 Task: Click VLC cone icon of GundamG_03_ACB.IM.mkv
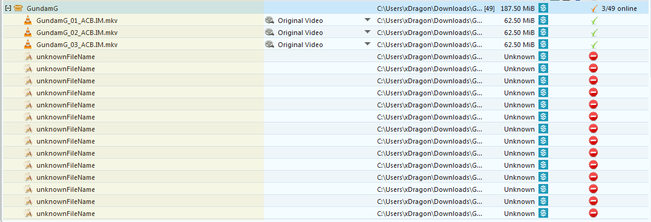(x=28, y=44)
